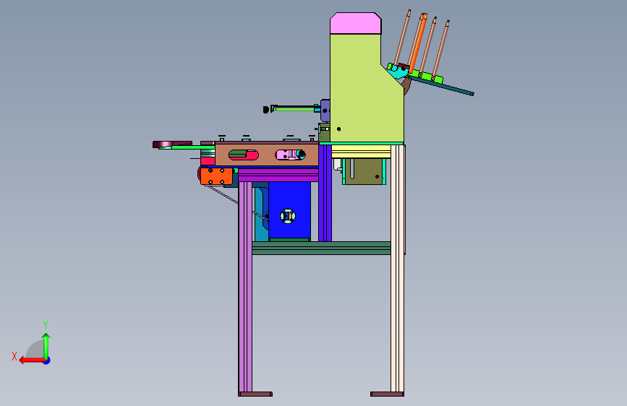
Task: Select the magenta horizontal beam under conveyor
Action: pyautogui.click(x=278, y=175)
